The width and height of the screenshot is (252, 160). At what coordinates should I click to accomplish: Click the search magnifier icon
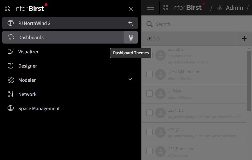click(149, 24)
